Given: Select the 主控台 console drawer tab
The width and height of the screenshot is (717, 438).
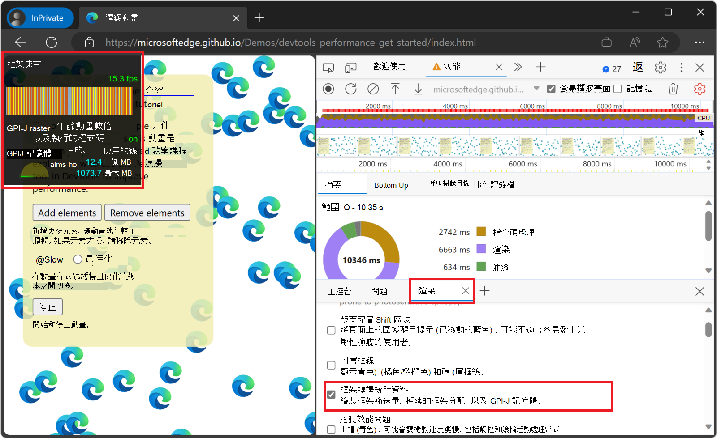Looking at the screenshot, I should tap(339, 291).
